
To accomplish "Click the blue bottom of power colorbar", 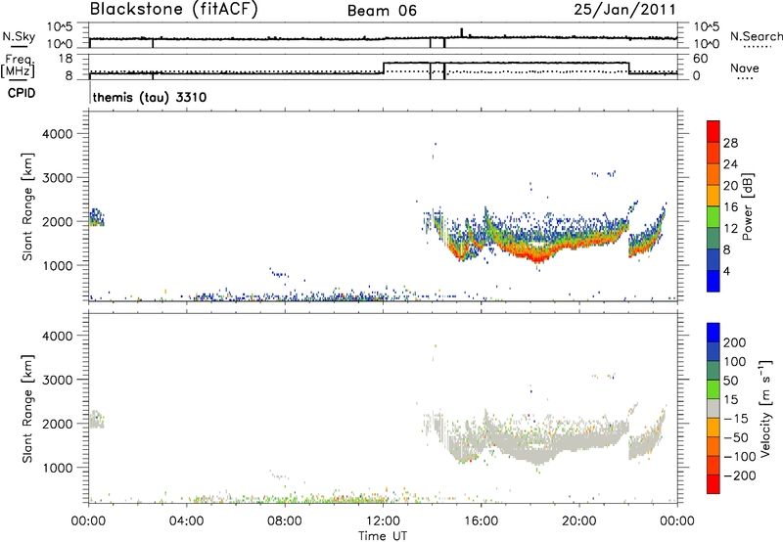I will 714,281.
